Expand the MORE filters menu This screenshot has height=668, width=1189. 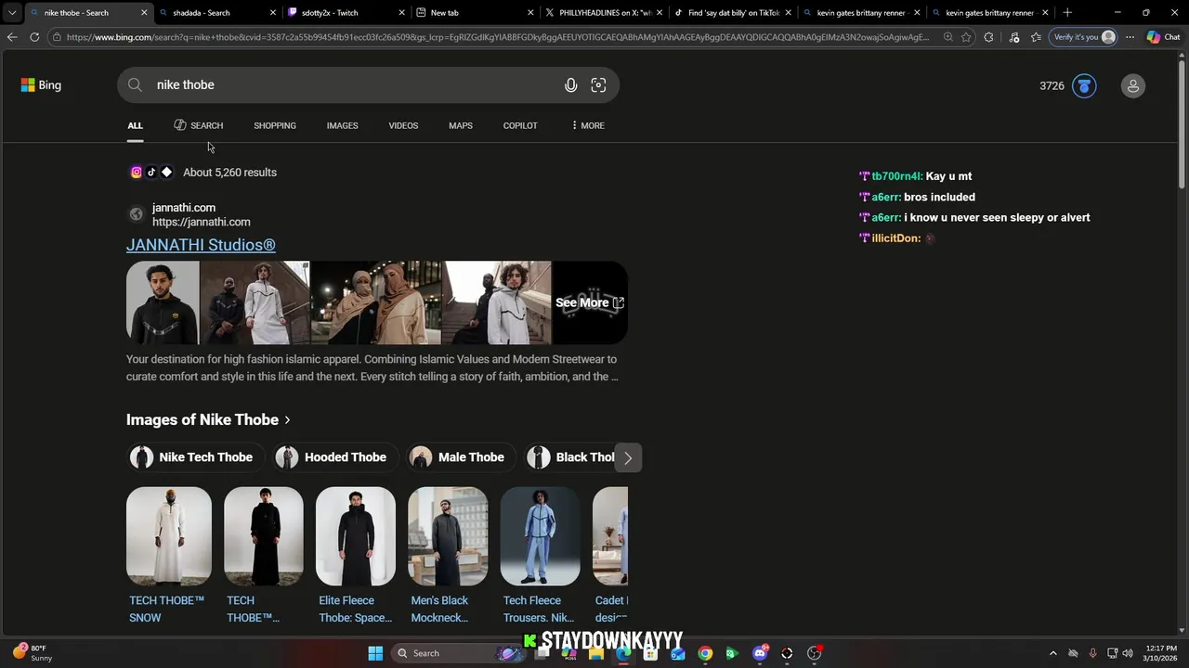point(588,126)
